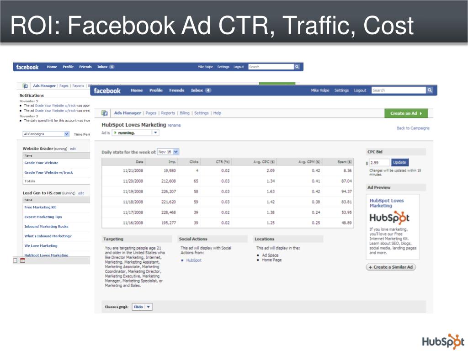Click 'Grade Your Website' ad link

pos(42,163)
